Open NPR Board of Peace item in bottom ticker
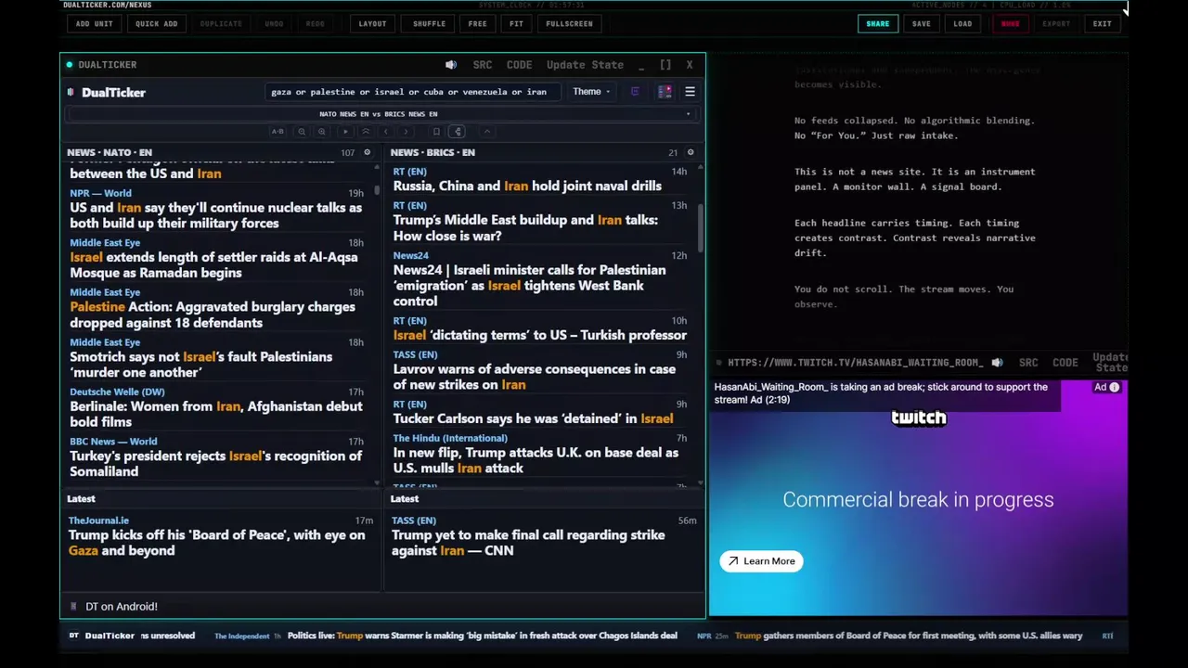Viewport: 1188px width, 668px height. tap(909, 636)
